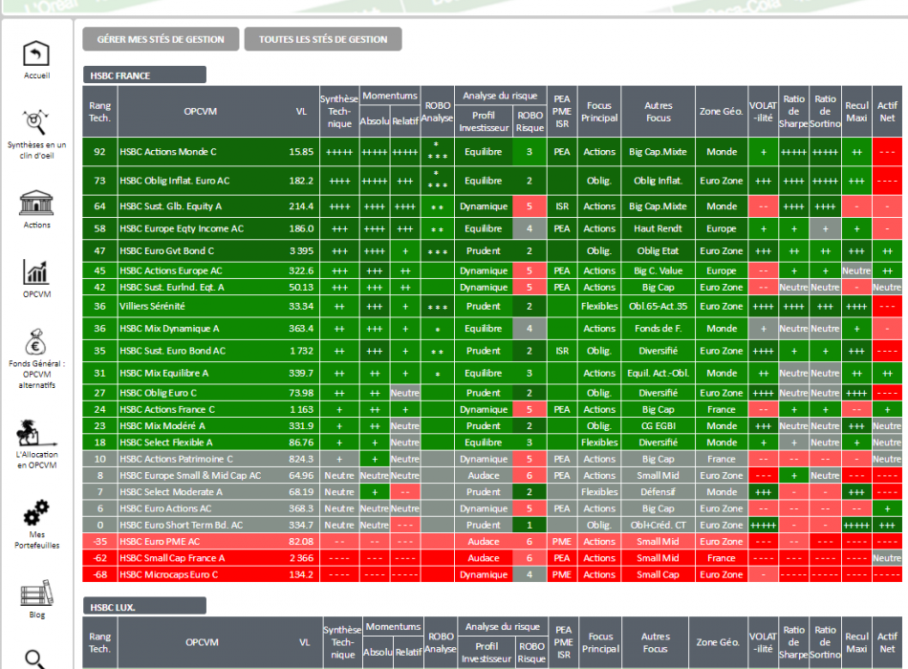Open the Blog books icon

[36, 593]
